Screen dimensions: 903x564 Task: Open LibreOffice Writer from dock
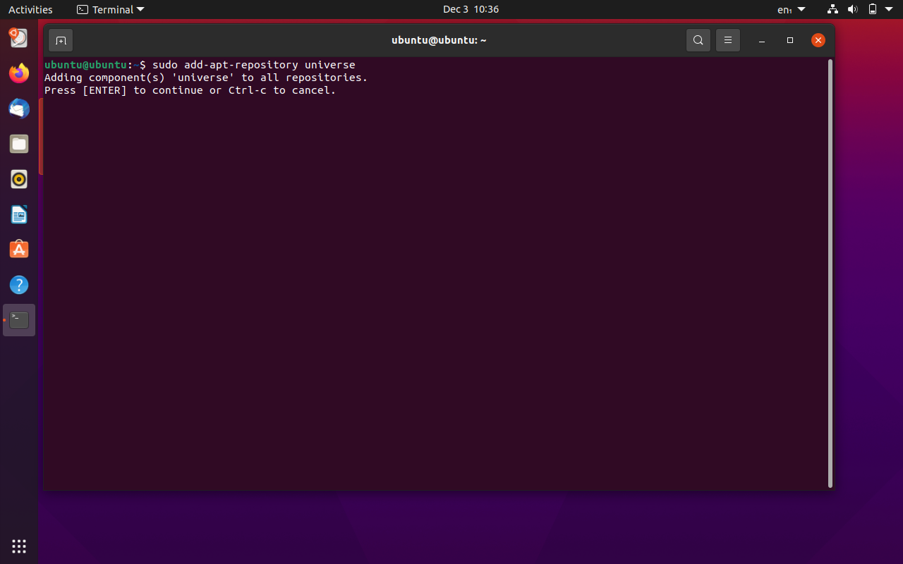point(19,214)
